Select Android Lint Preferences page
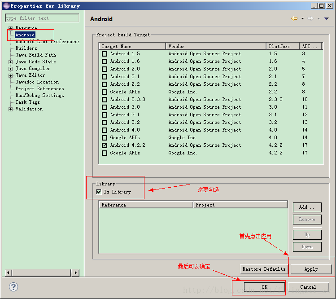The height and width of the screenshot is (299, 336). [x=48, y=41]
